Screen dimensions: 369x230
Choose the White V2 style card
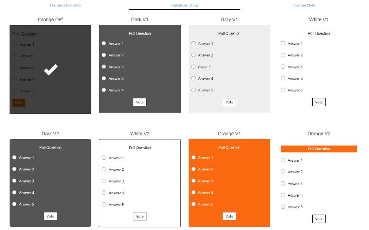pos(140,183)
